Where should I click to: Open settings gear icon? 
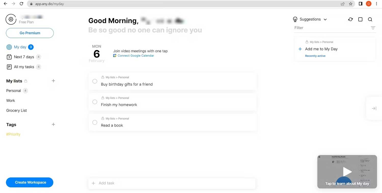pos(11,19)
